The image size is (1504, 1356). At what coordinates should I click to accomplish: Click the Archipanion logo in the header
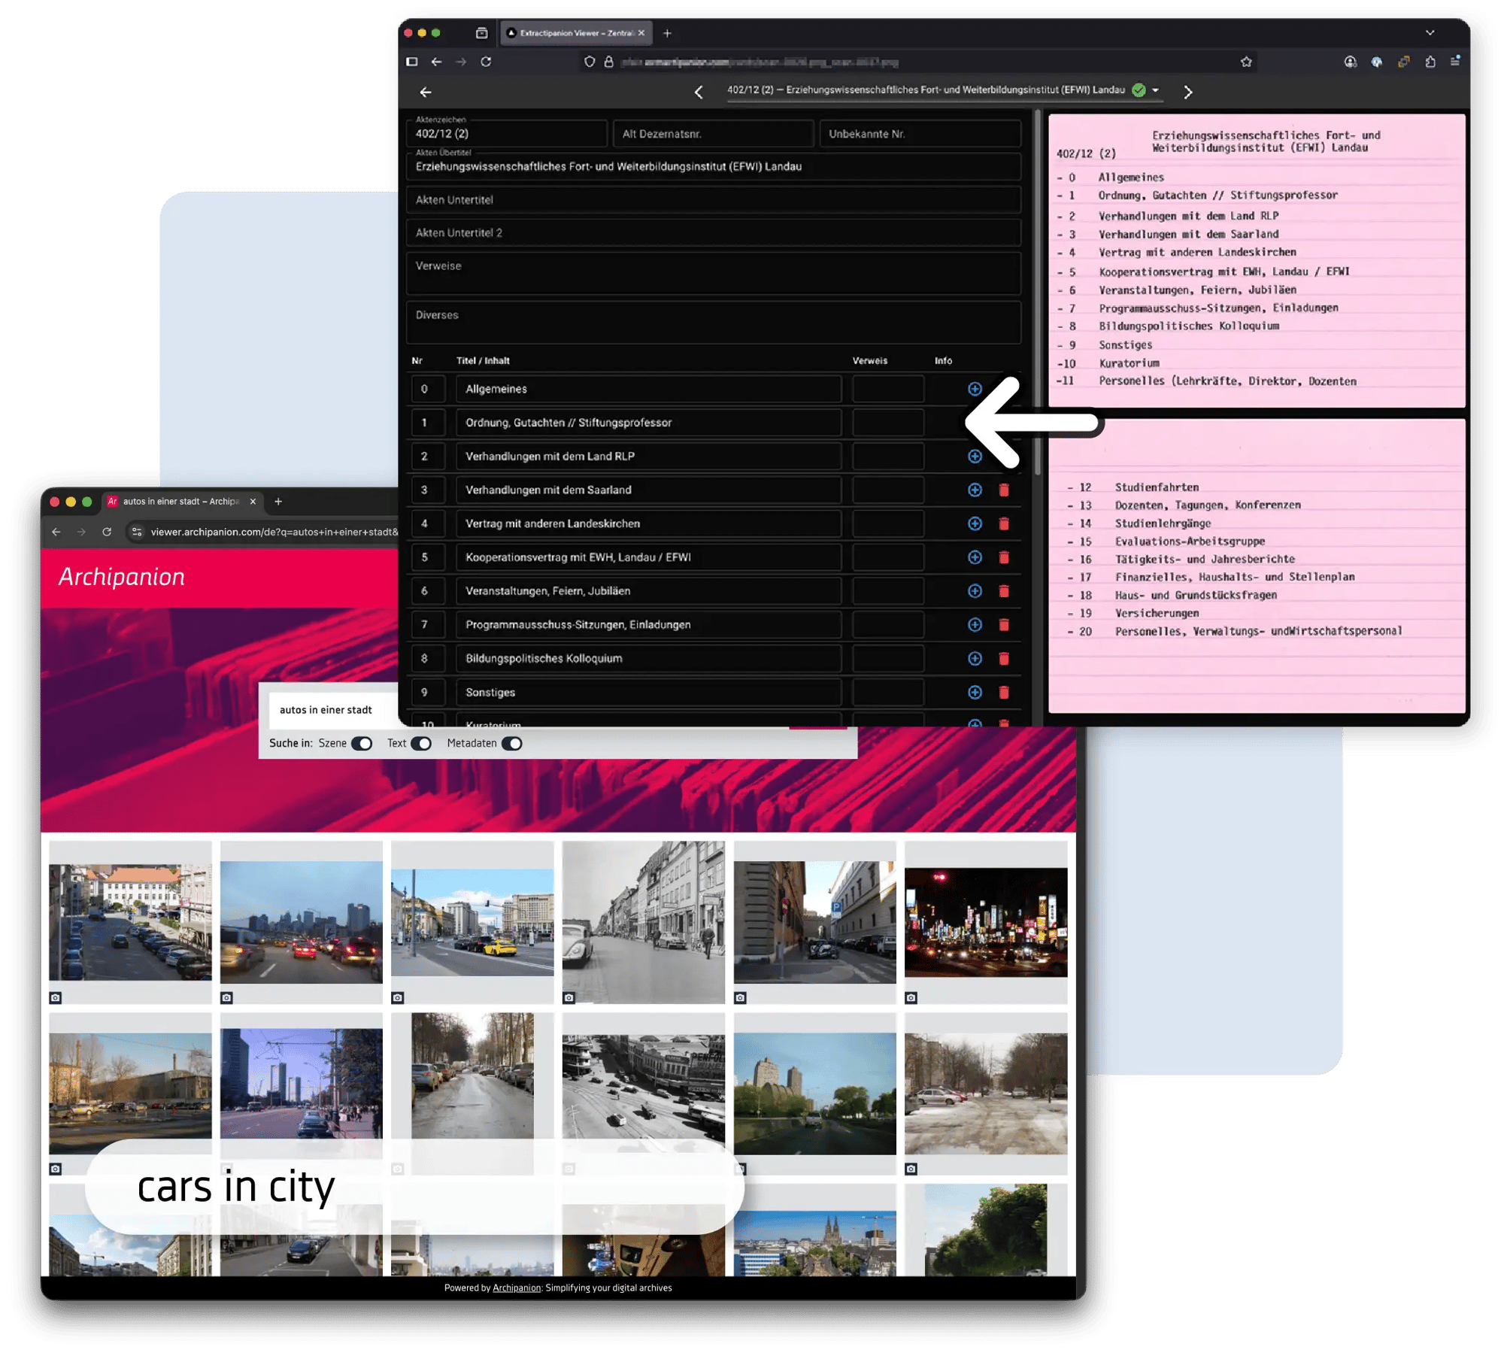[x=122, y=577]
